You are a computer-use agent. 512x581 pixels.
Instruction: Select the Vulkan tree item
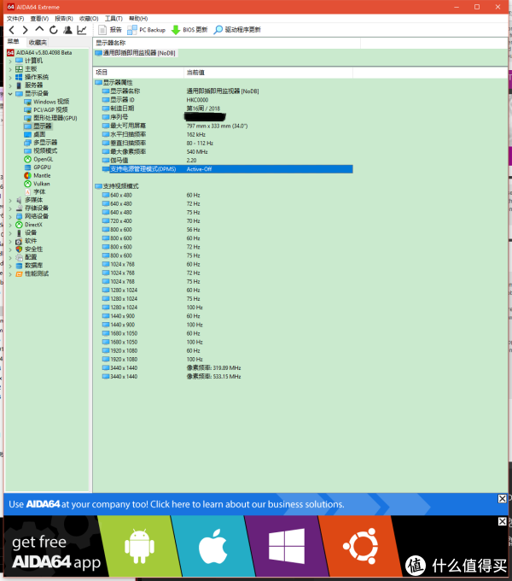pos(37,184)
